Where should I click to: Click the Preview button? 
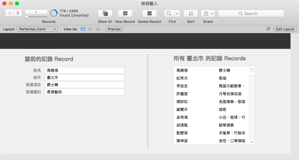[114, 29]
